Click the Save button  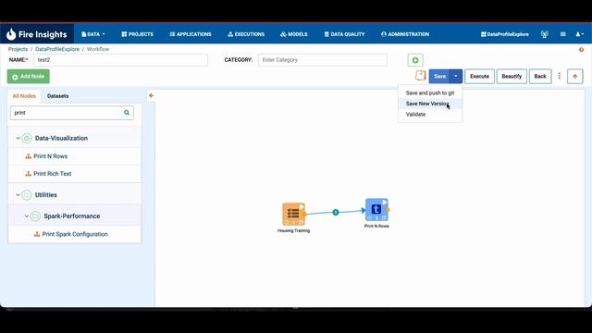[439, 76]
